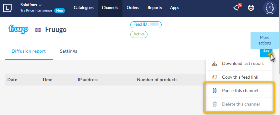Click the Fruugo channel title
This screenshot has width=280, height=115.
pos(56,29)
